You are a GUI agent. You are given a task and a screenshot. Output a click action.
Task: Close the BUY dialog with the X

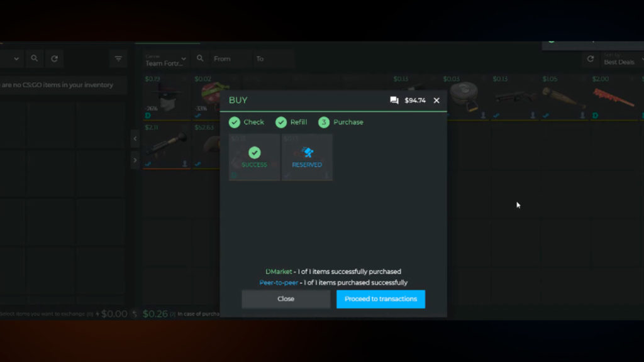pyautogui.click(x=436, y=100)
